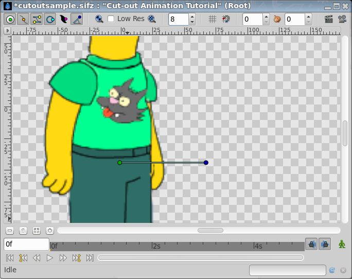This screenshot has height=279, width=352.
Task: Click the magnifier icon right of Low Res
Action: tap(152, 19)
